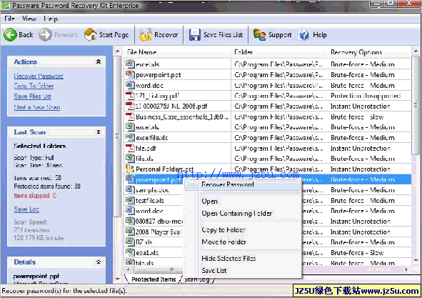Click the blue Help question mark icon
This screenshot has width=422, height=298.
[x=304, y=35]
